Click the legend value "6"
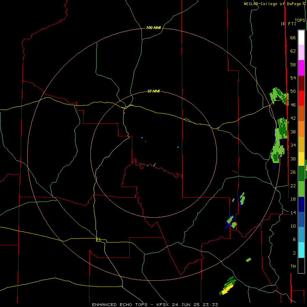Viewport: 307px width, 307px height. (294, 239)
